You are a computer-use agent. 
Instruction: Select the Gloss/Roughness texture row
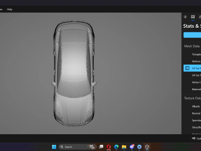(x=192, y=128)
